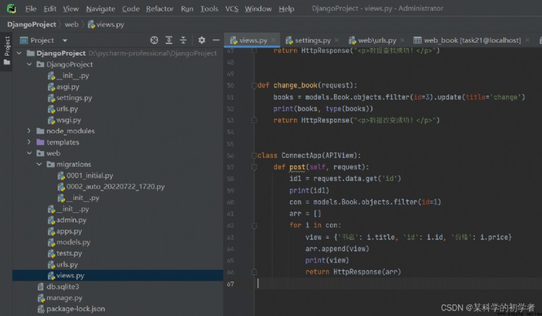
Task: Hide the Project panel with minus icon
Action: (216, 40)
